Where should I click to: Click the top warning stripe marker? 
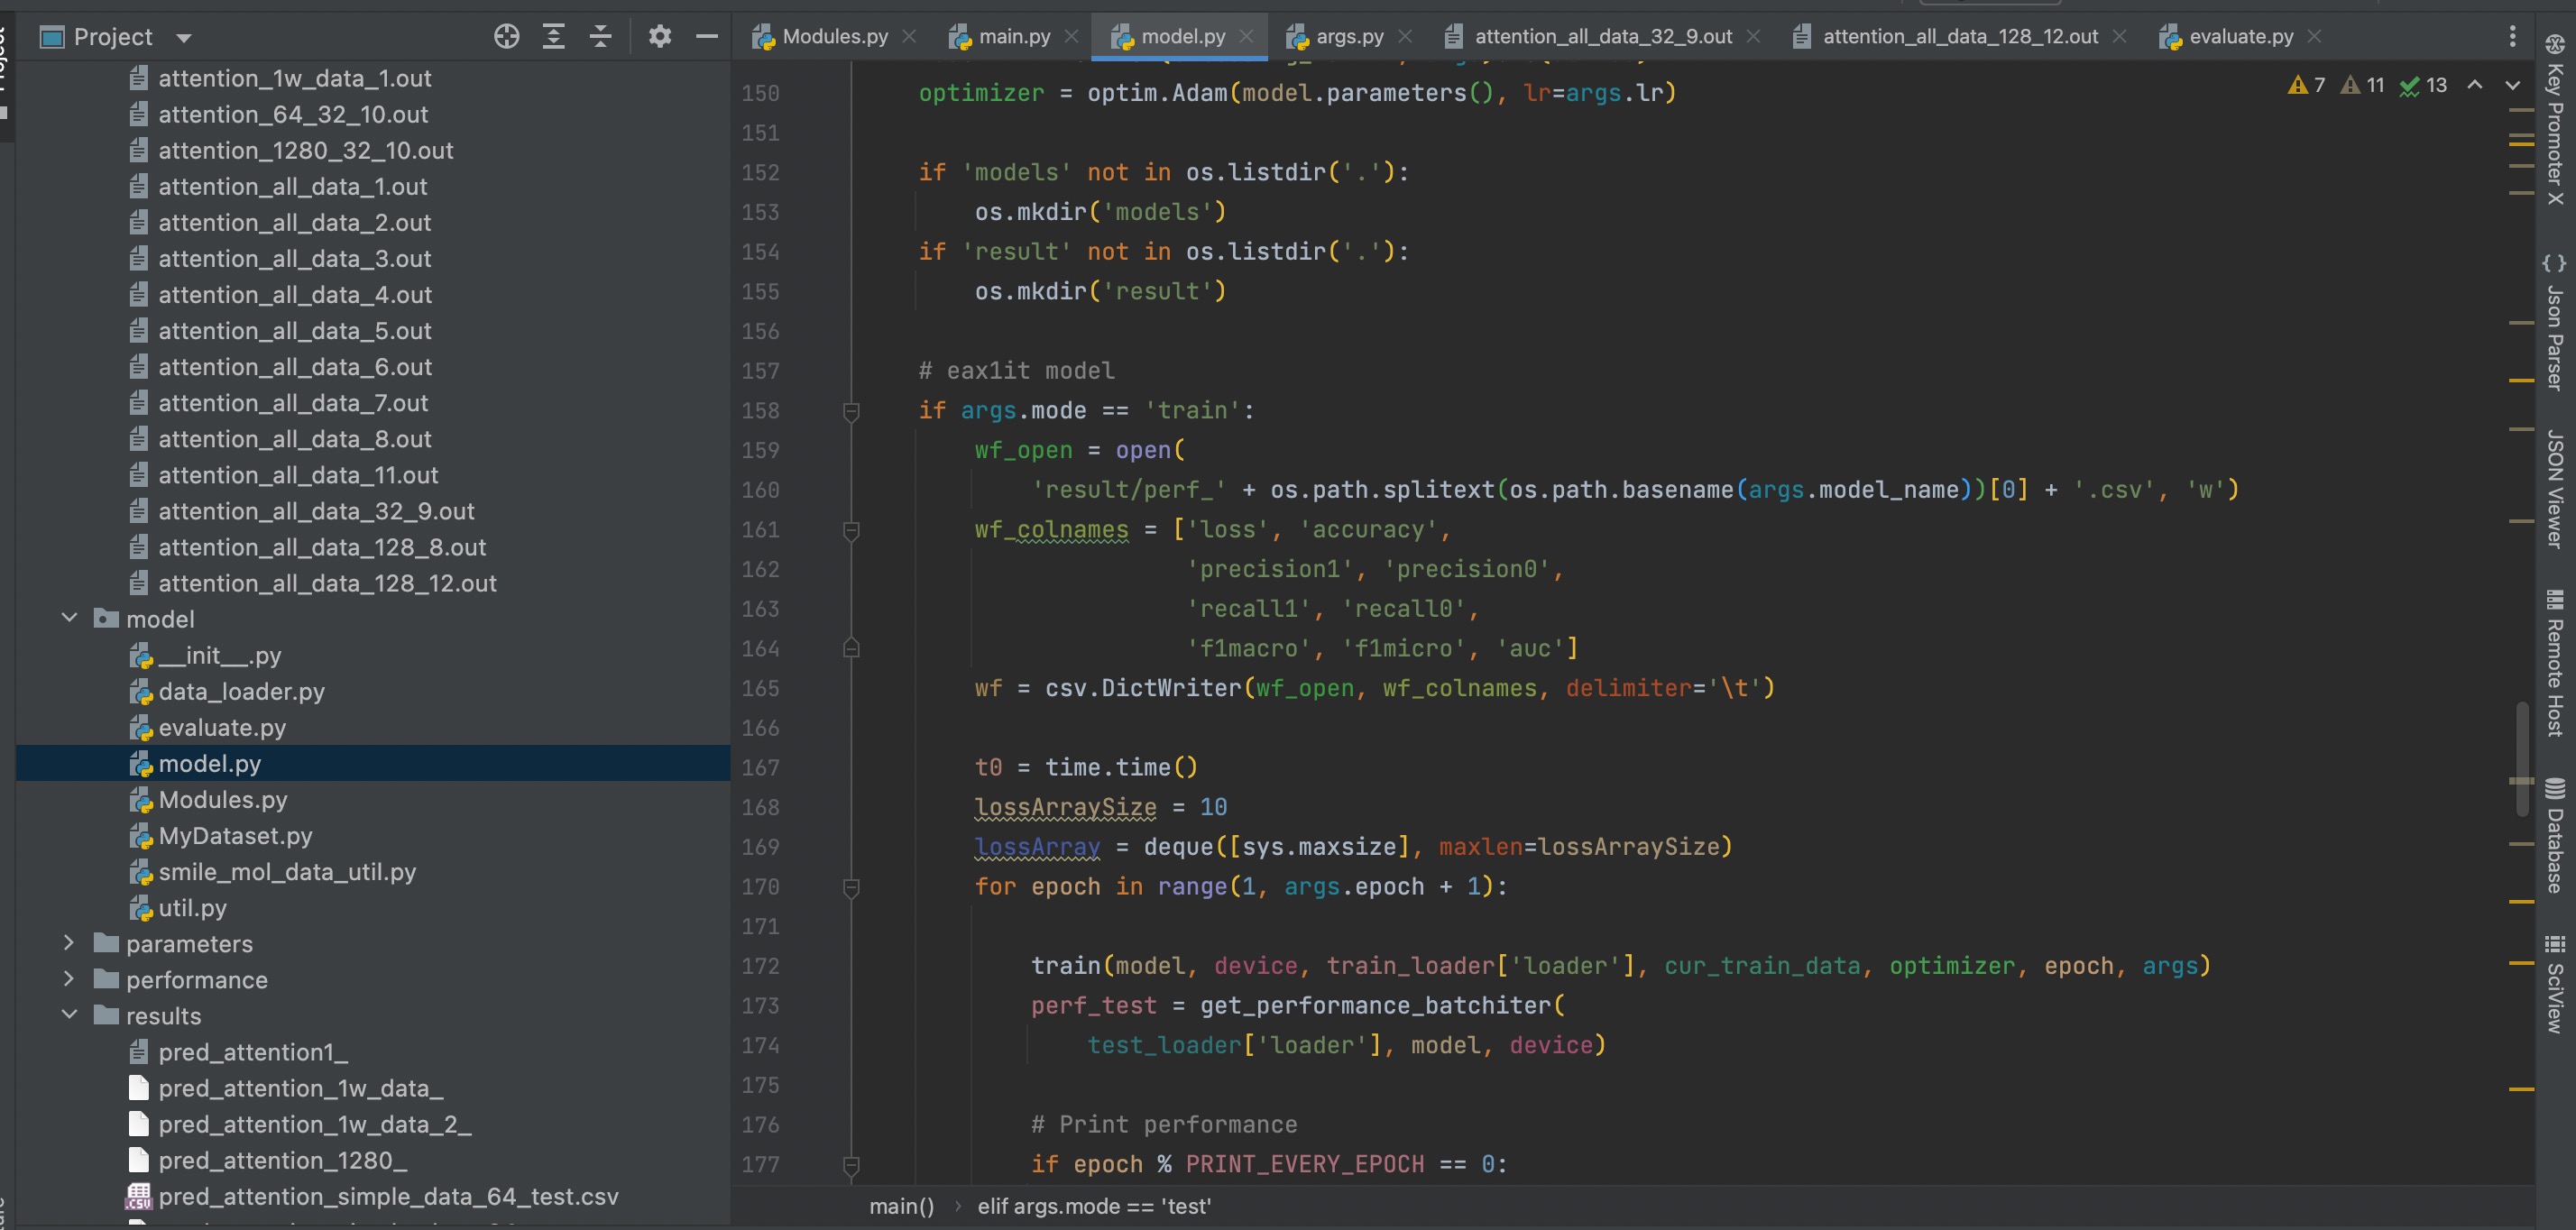pyautogui.click(x=2521, y=108)
